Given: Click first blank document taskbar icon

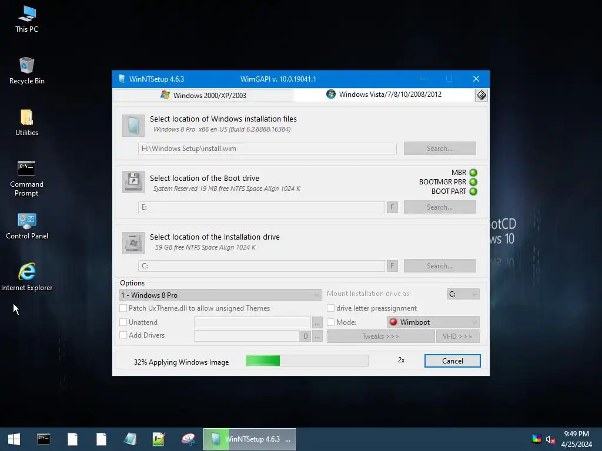Looking at the screenshot, I should (x=72, y=439).
